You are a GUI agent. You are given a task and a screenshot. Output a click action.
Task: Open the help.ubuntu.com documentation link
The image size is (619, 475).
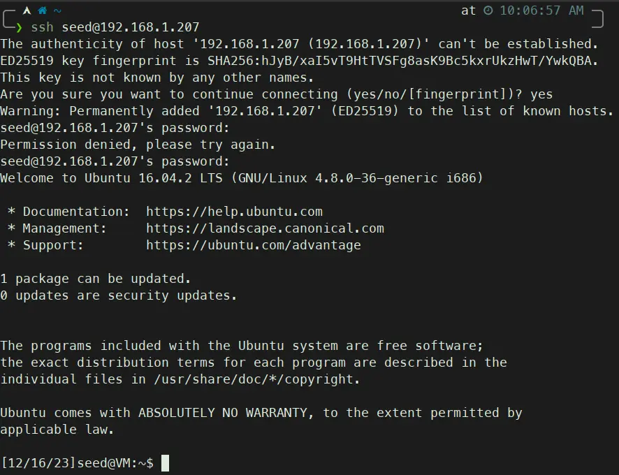(x=234, y=212)
